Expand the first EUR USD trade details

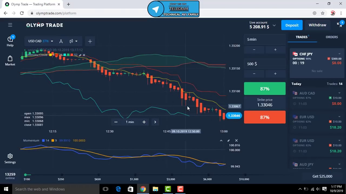(339, 117)
